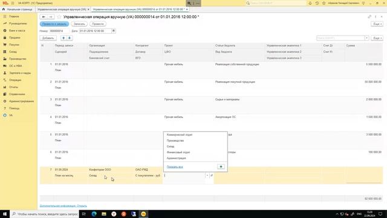Go forward with the right arrow button

point(51,17)
